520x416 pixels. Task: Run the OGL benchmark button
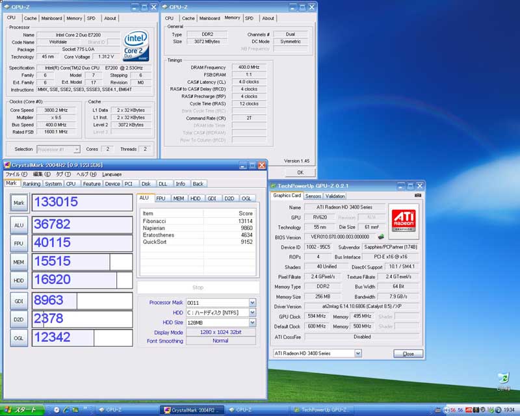pos(19,338)
